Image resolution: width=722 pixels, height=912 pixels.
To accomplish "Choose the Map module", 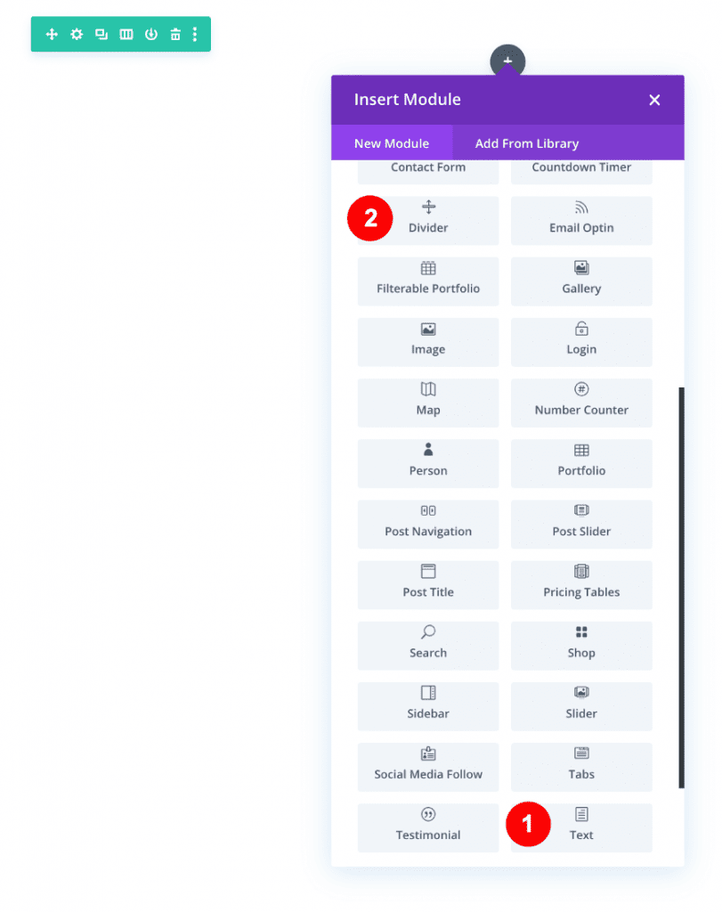I will click(x=427, y=403).
